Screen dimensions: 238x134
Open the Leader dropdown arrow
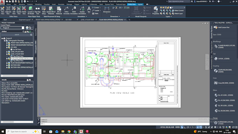click(x=100, y=10)
